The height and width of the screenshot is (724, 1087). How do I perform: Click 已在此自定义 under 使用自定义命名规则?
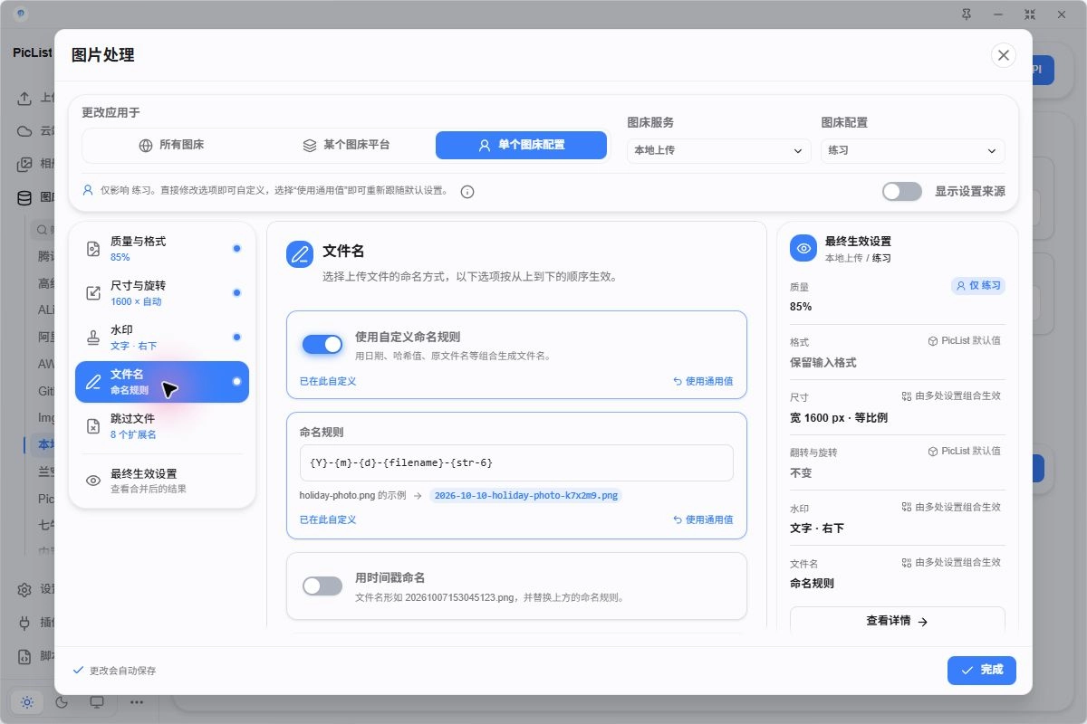coord(328,381)
